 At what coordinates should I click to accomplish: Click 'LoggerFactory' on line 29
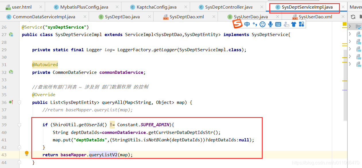pyautogui.click(x=134, y=50)
